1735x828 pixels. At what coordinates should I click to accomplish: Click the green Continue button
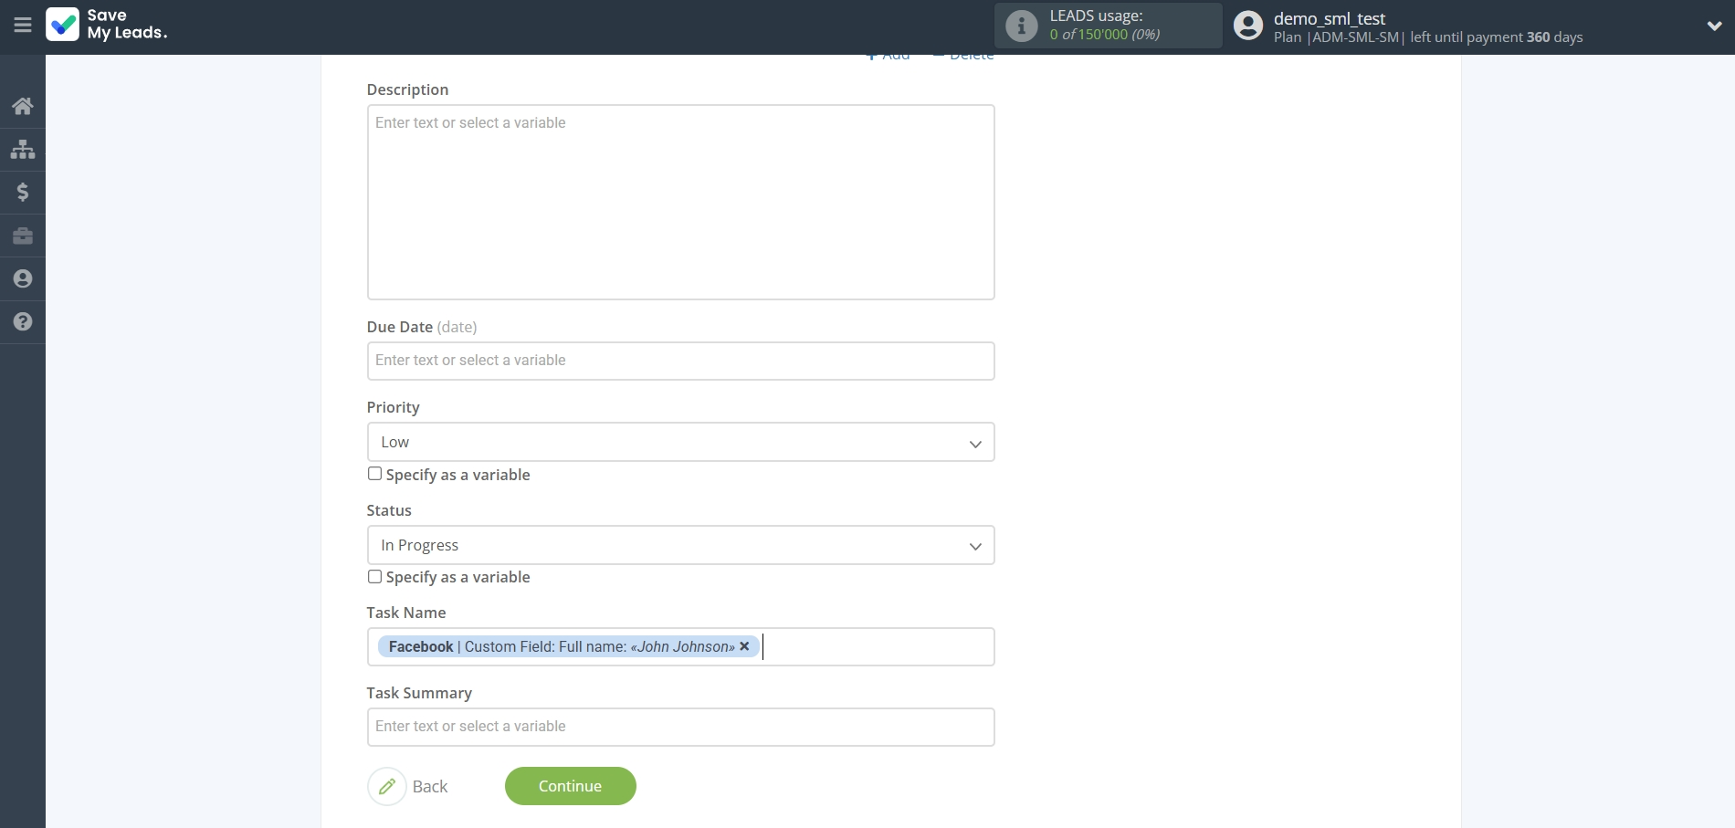pos(570,786)
